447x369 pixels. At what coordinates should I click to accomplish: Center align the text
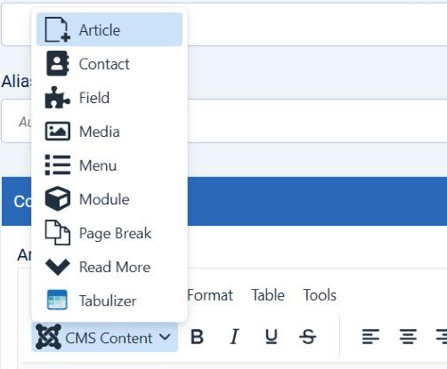coord(408,337)
